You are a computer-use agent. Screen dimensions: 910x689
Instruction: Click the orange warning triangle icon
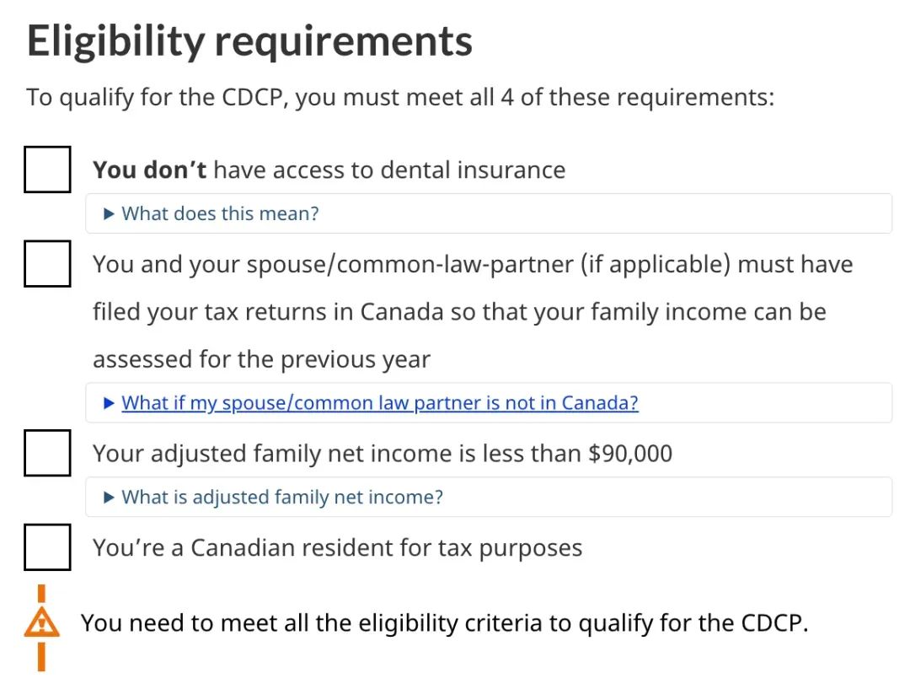[41, 624]
